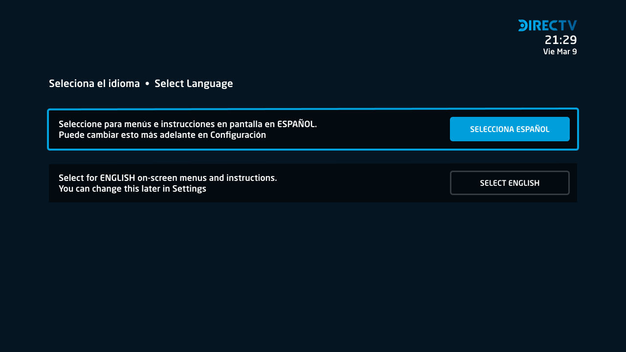Select the Spanish language option row
Image resolution: width=626 pixels, height=352 pixels.
pos(313,129)
